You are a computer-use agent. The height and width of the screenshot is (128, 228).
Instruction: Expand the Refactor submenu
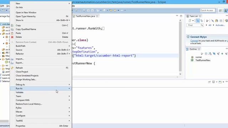41,54
